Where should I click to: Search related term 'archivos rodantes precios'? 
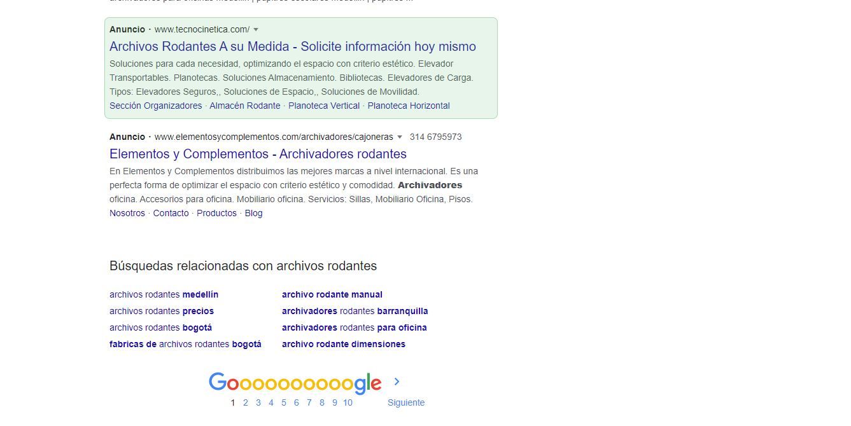click(162, 311)
